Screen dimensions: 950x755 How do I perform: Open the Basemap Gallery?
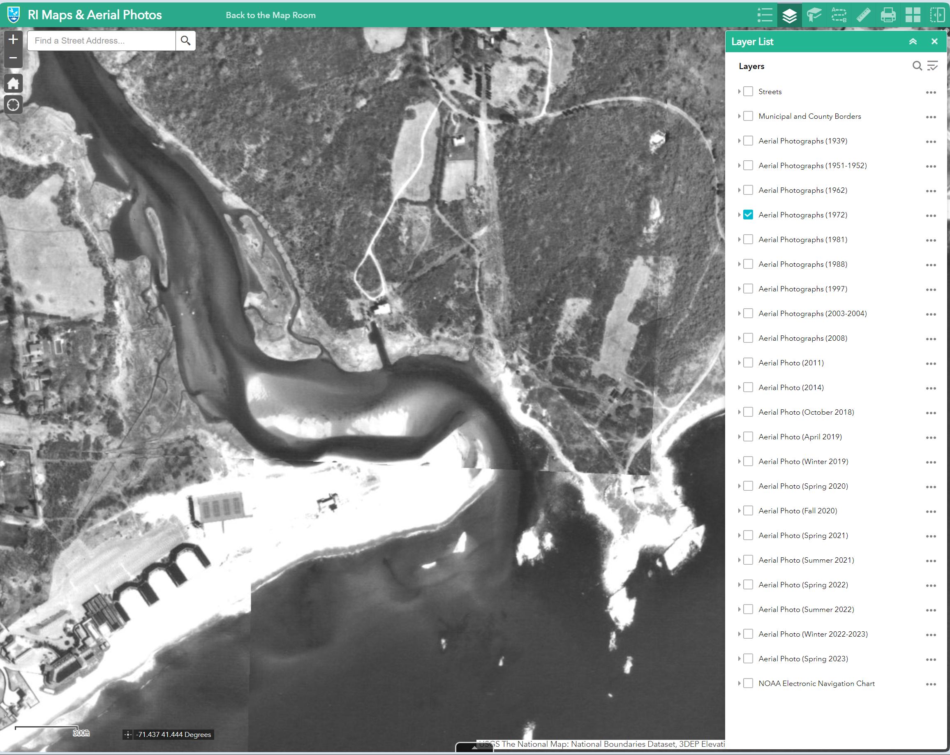point(913,14)
